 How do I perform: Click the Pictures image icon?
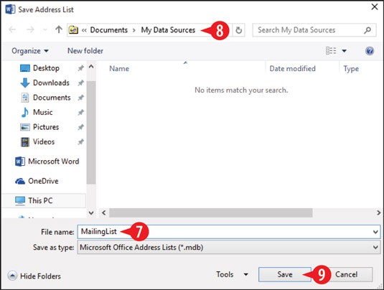tap(24, 127)
